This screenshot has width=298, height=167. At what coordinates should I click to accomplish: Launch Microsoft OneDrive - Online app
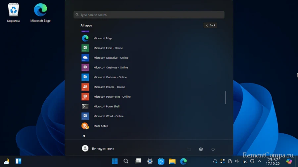coord(111,58)
